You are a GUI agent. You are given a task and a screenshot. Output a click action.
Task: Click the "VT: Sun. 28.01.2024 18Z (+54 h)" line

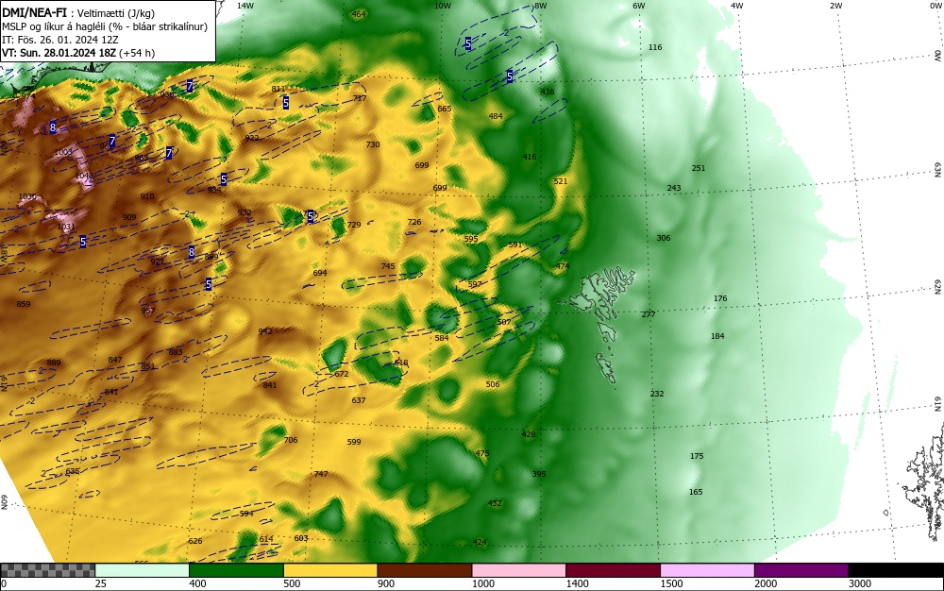(x=78, y=53)
